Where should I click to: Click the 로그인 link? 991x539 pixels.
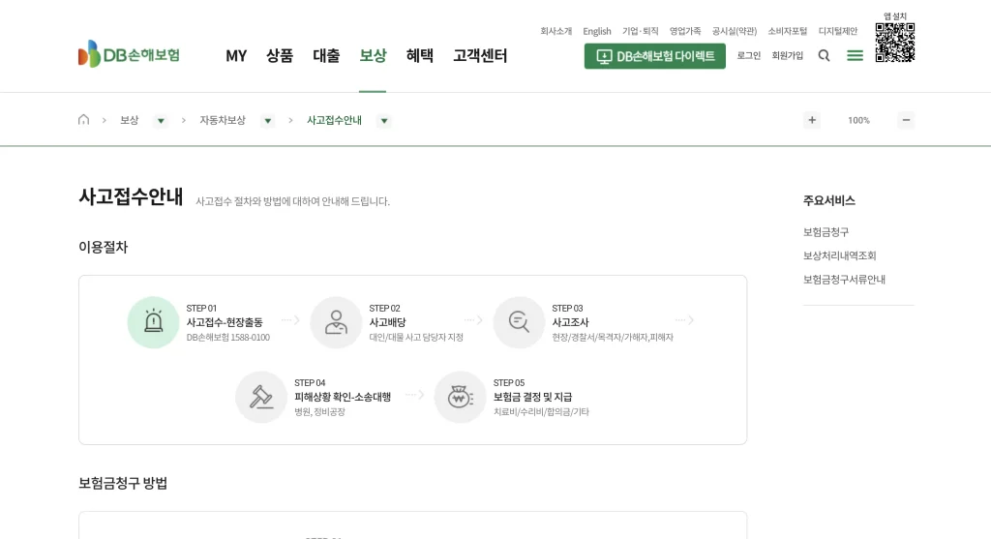pyautogui.click(x=748, y=55)
